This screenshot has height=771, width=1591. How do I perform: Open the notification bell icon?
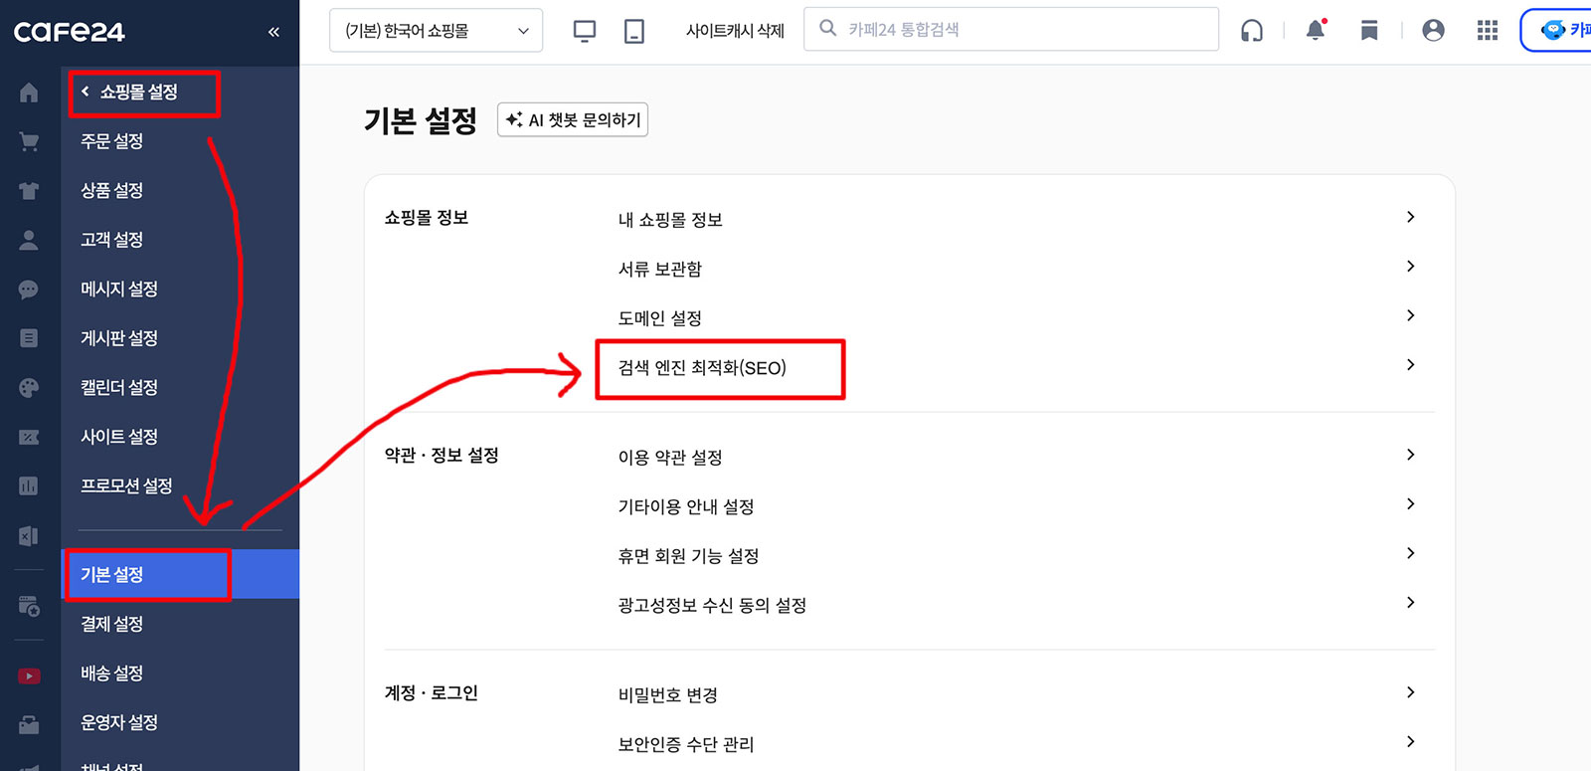click(x=1316, y=30)
